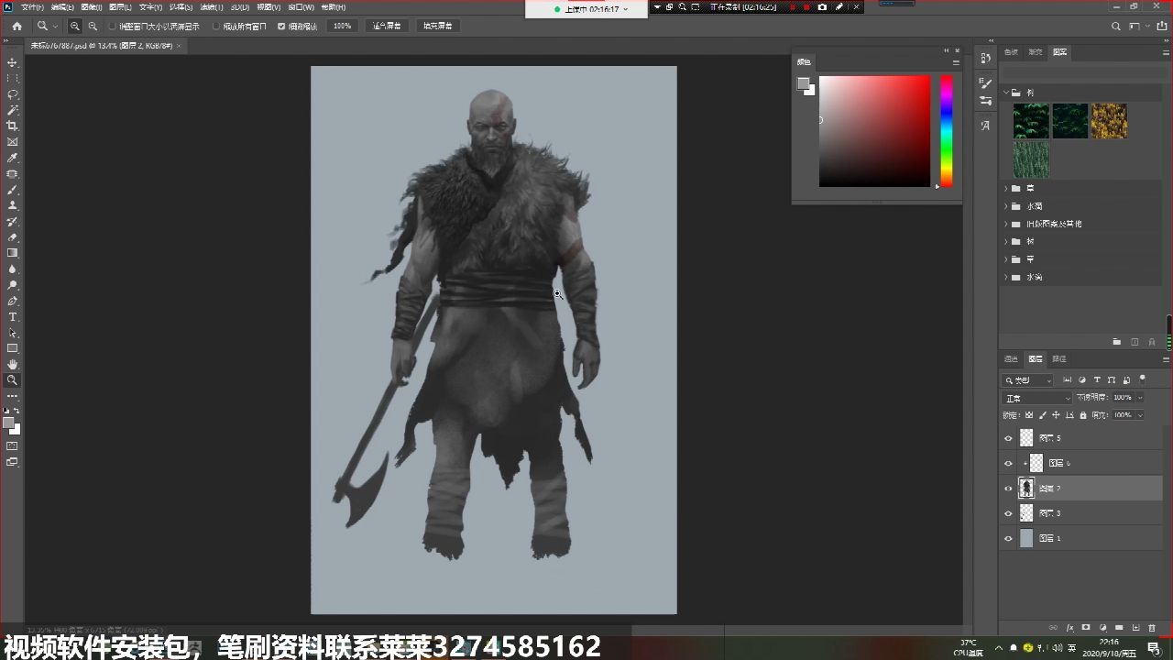
Task: Select the Lasso tool
Action: coord(12,94)
